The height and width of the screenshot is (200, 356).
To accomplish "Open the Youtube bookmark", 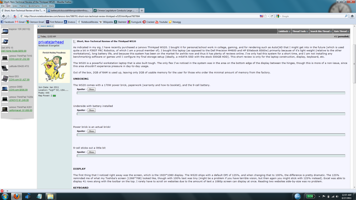I will (161, 22).
